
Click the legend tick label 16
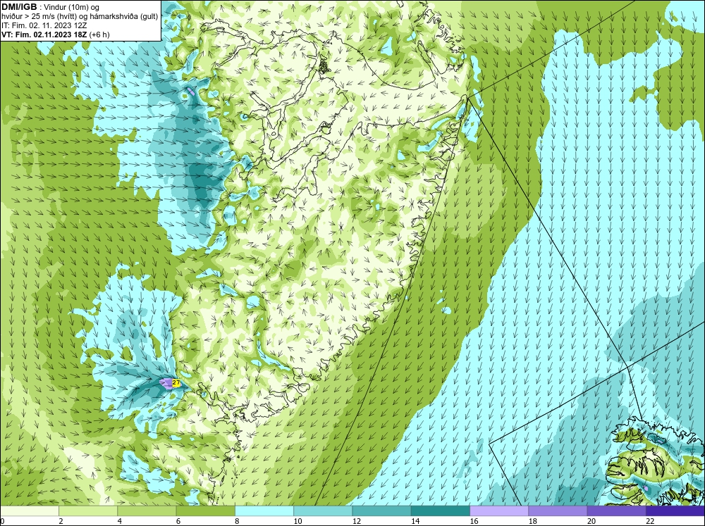(474, 521)
